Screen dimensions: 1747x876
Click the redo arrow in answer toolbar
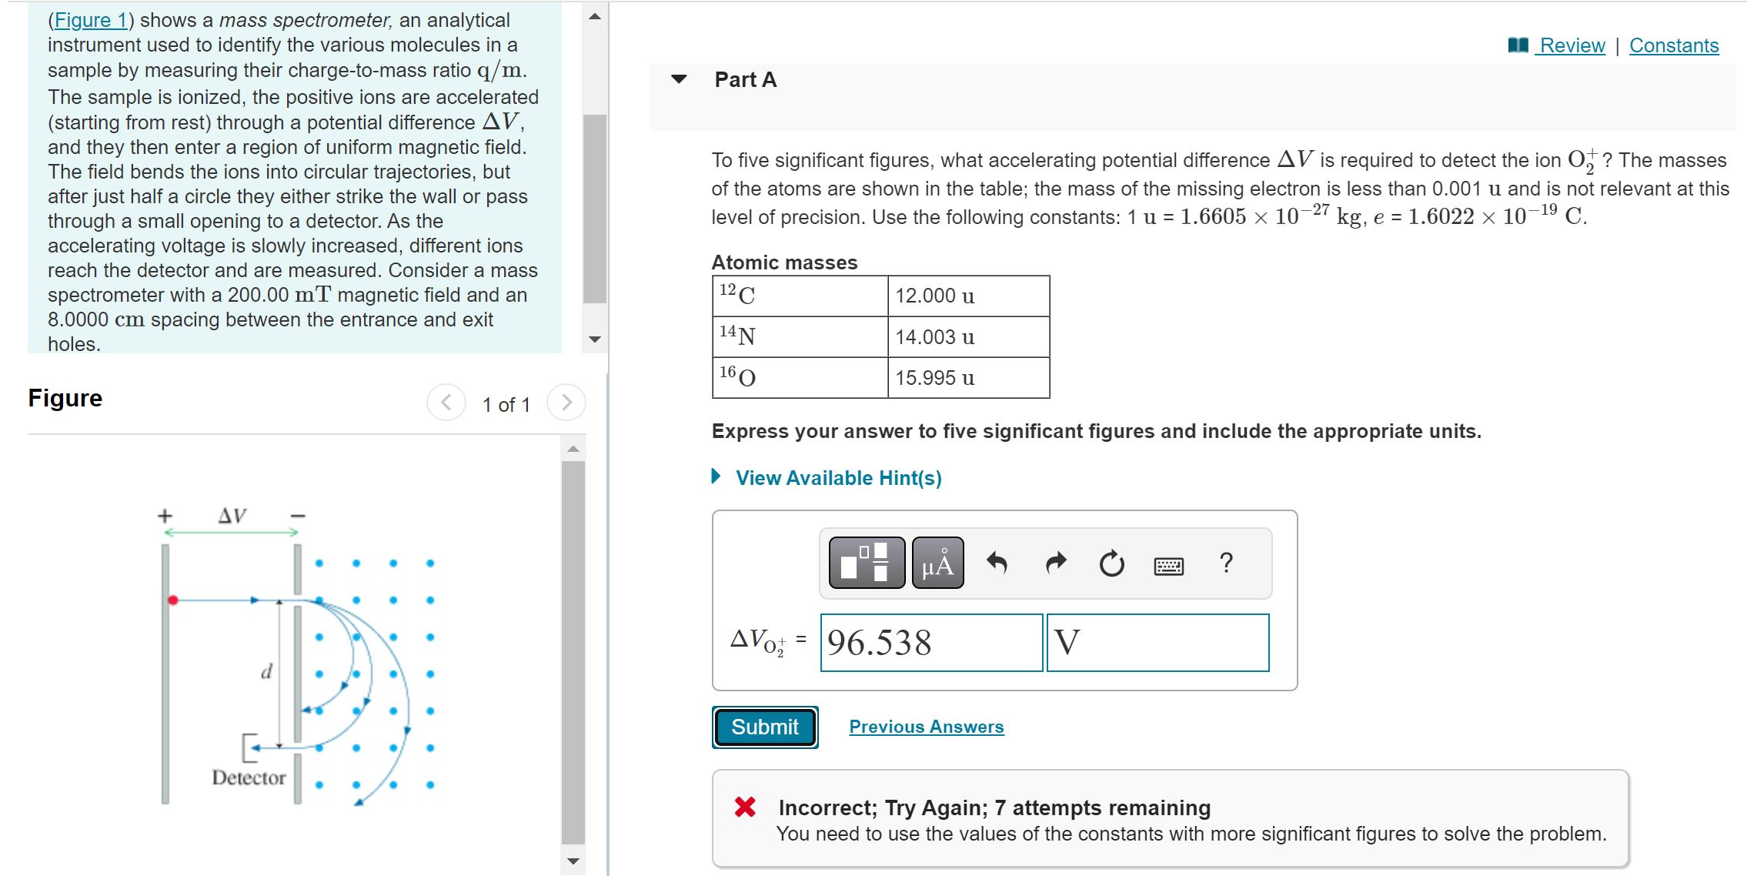(1056, 563)
